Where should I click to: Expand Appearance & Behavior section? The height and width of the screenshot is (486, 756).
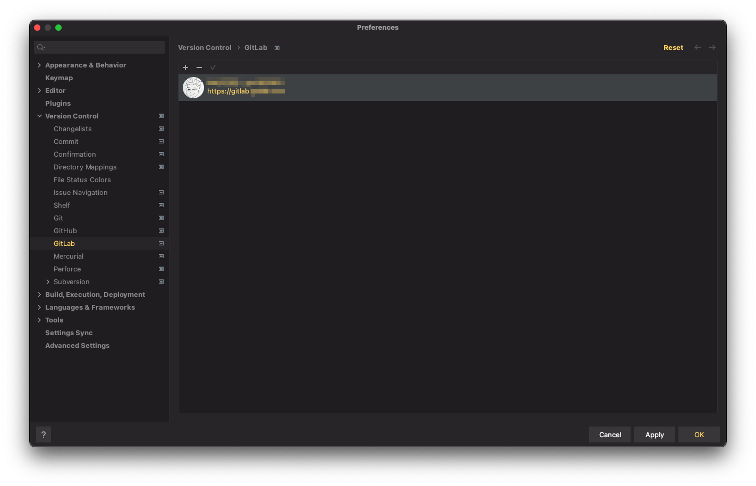pyautogui.click(x=39, y=65)
